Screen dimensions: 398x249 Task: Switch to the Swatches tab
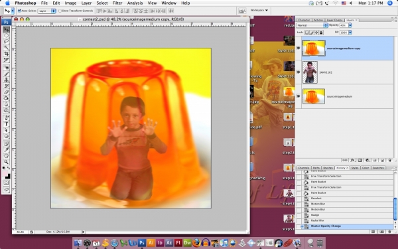tap(378, 168)
